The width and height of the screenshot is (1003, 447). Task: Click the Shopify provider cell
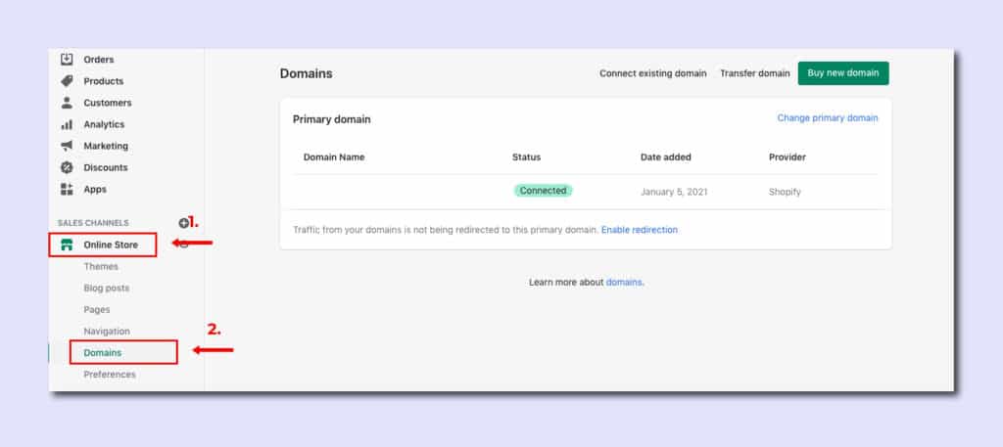[x=785, y=192]
